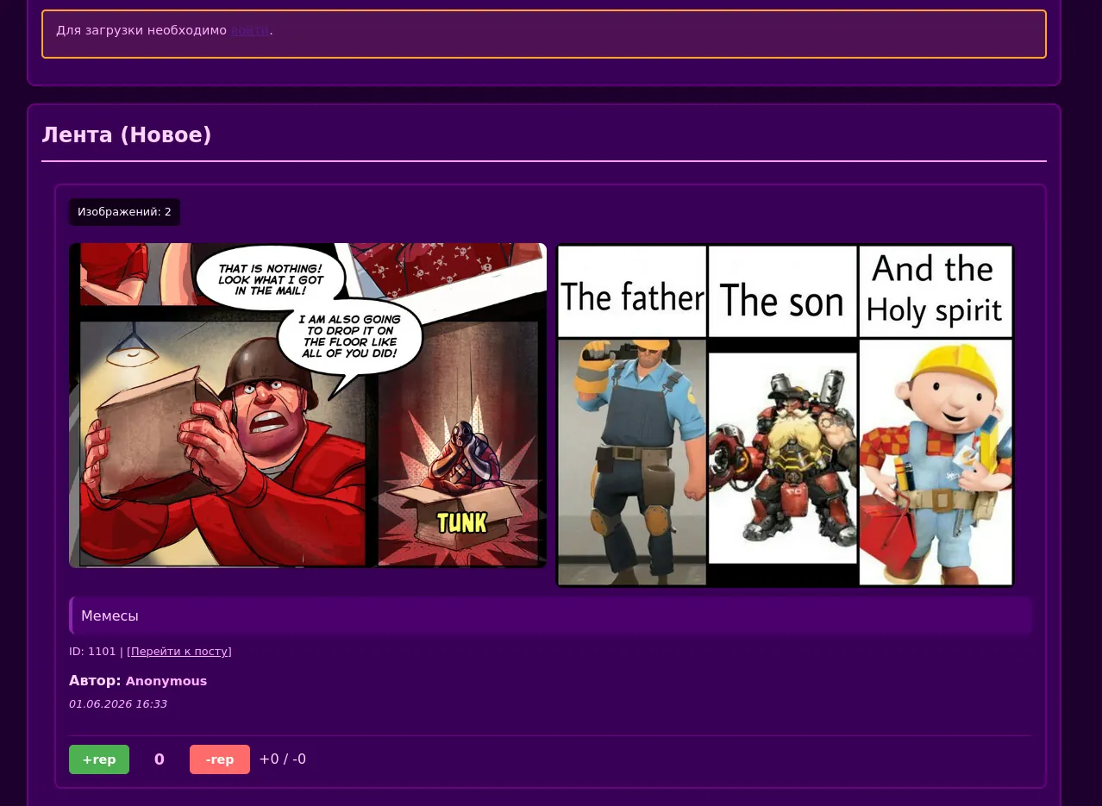
Task: Click the post timestamp '01.06.2026 16:33'
Action: pos(118,704)
